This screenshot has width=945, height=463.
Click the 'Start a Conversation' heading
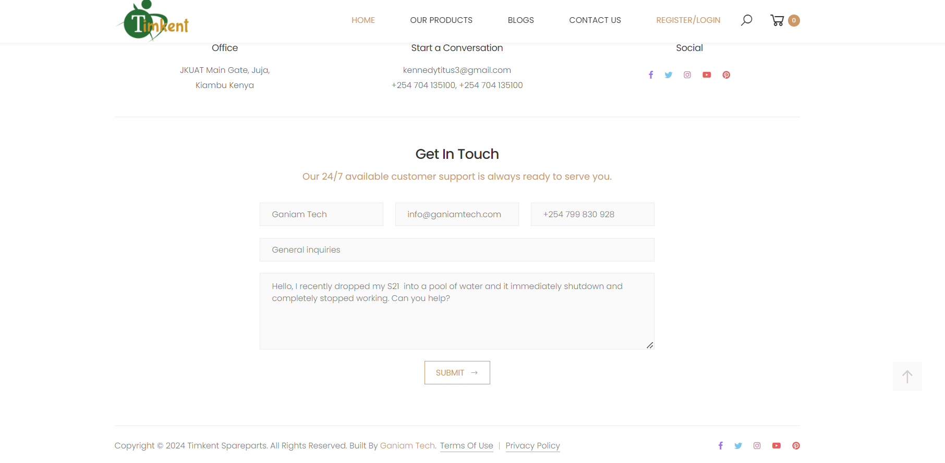(x=457, y=48)
